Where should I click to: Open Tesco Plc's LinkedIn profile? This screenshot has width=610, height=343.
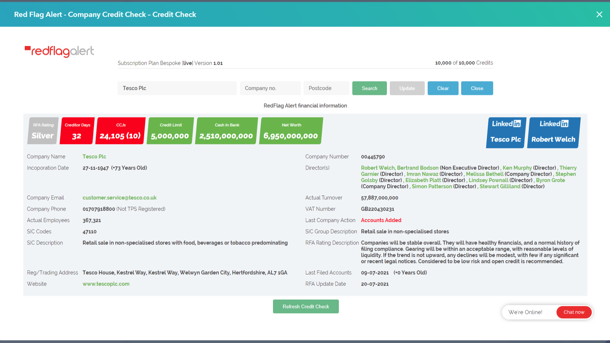[x=506, y=132]
